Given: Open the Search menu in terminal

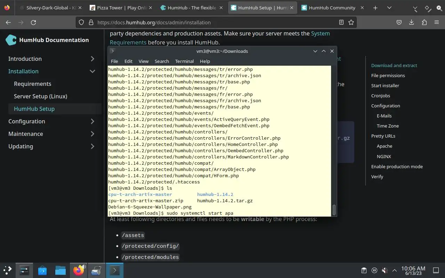Looking at the screenshot, I should [162, 61].
